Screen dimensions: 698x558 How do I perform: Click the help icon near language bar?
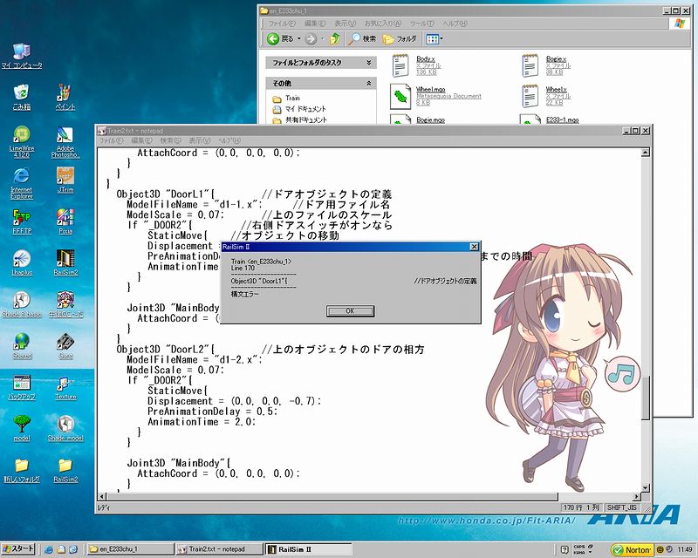click(x=564, y=550)
